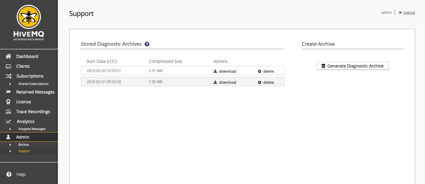Click the Logout link
The width and height of the screenshot is (425, 184).
coord(409,13)
